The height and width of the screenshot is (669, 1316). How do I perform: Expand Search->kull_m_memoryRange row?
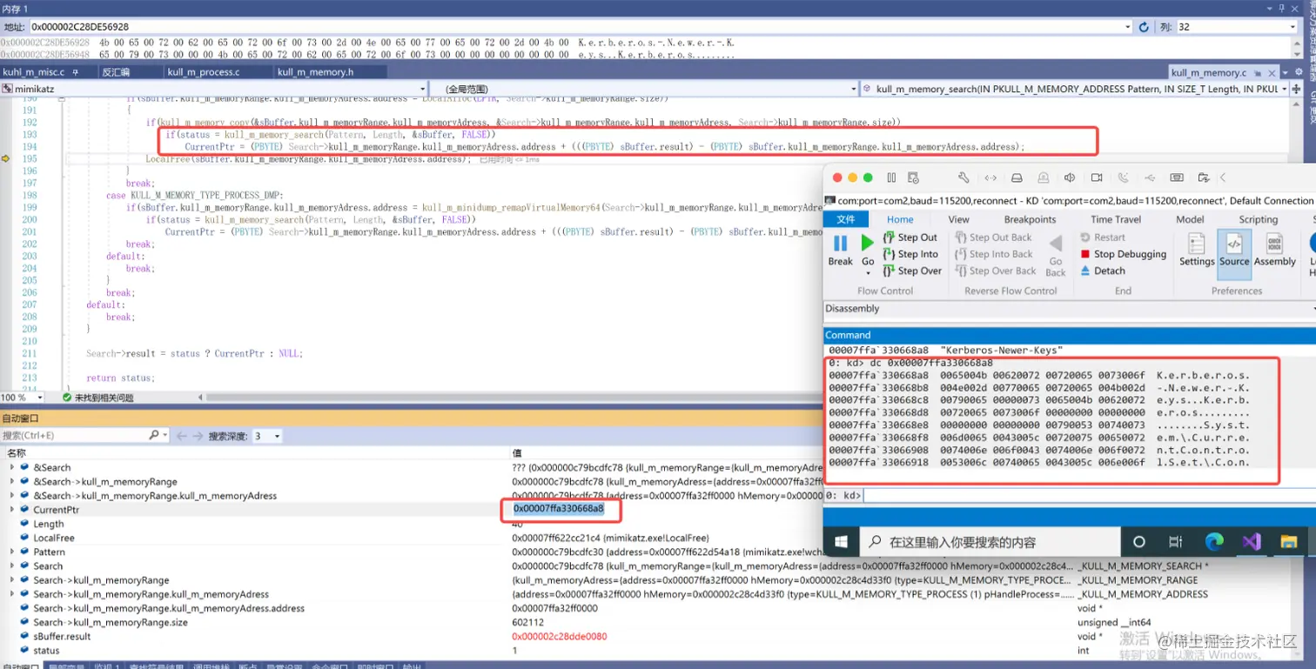[x=12, y=580]
